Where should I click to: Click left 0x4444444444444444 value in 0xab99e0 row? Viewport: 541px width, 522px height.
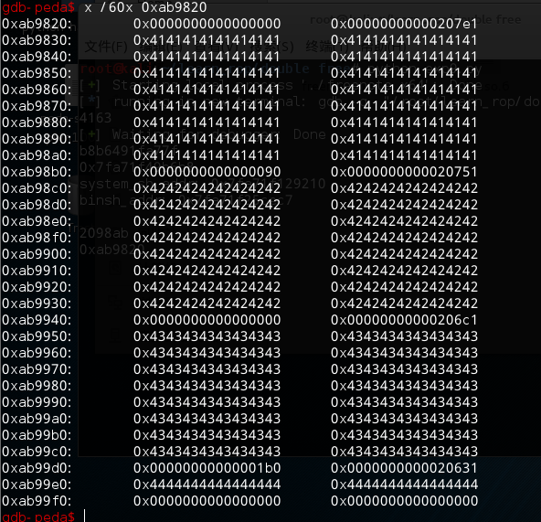point(207,485)
